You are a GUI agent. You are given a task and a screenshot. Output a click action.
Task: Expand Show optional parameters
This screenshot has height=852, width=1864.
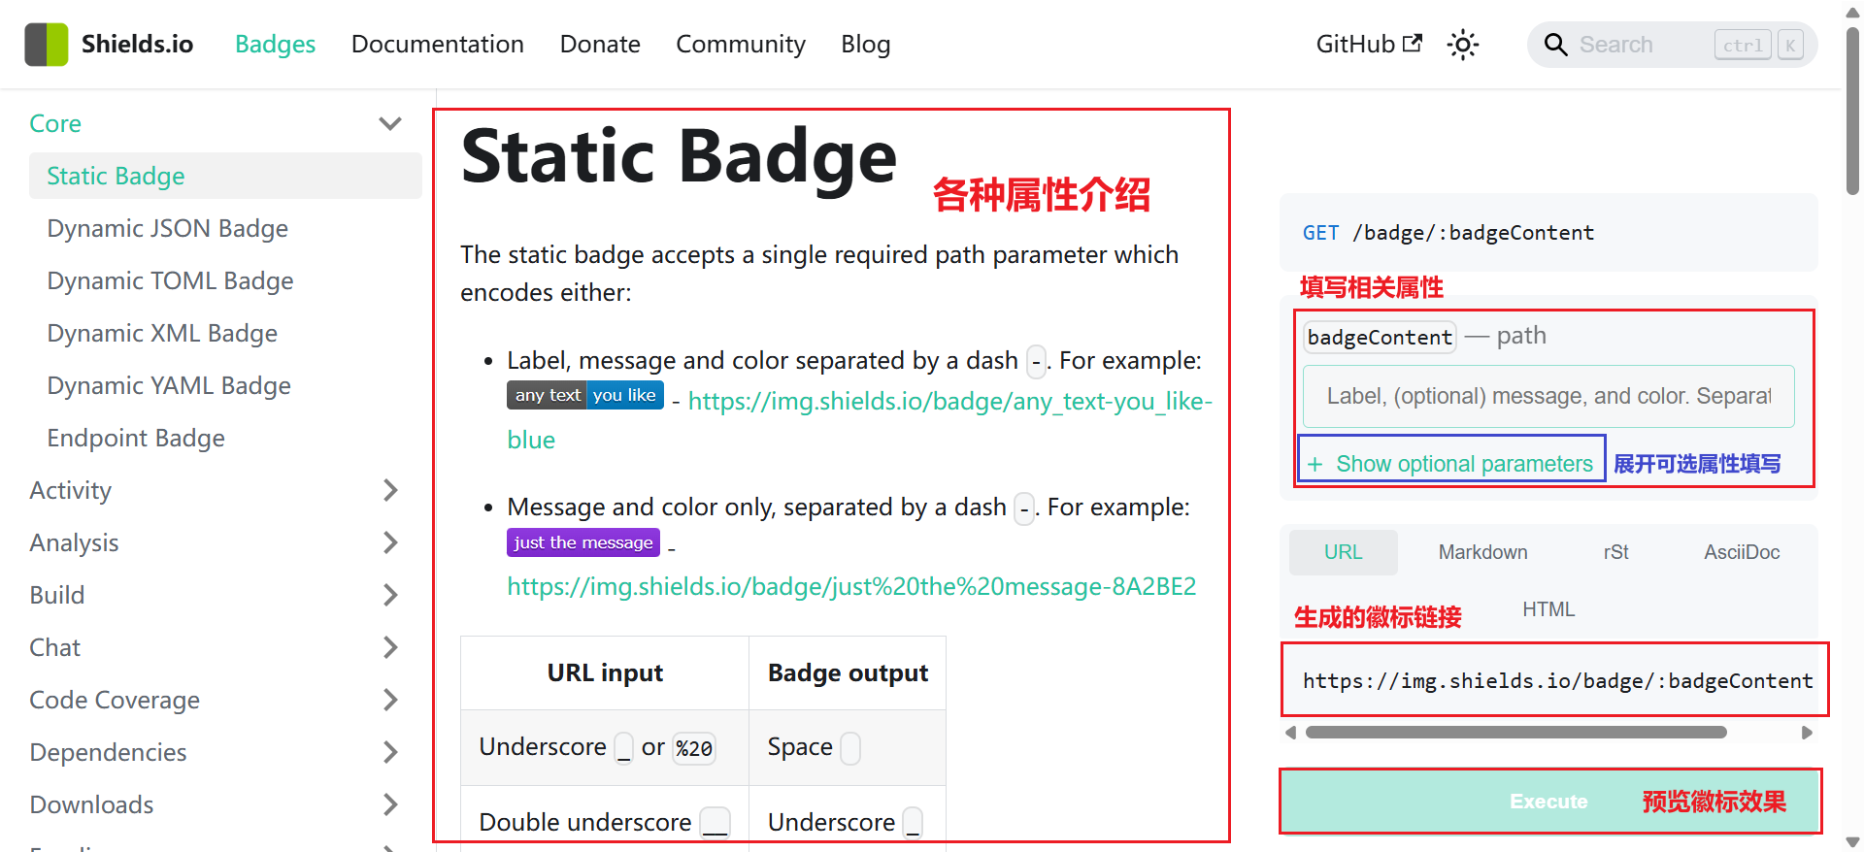point(1452,464)
